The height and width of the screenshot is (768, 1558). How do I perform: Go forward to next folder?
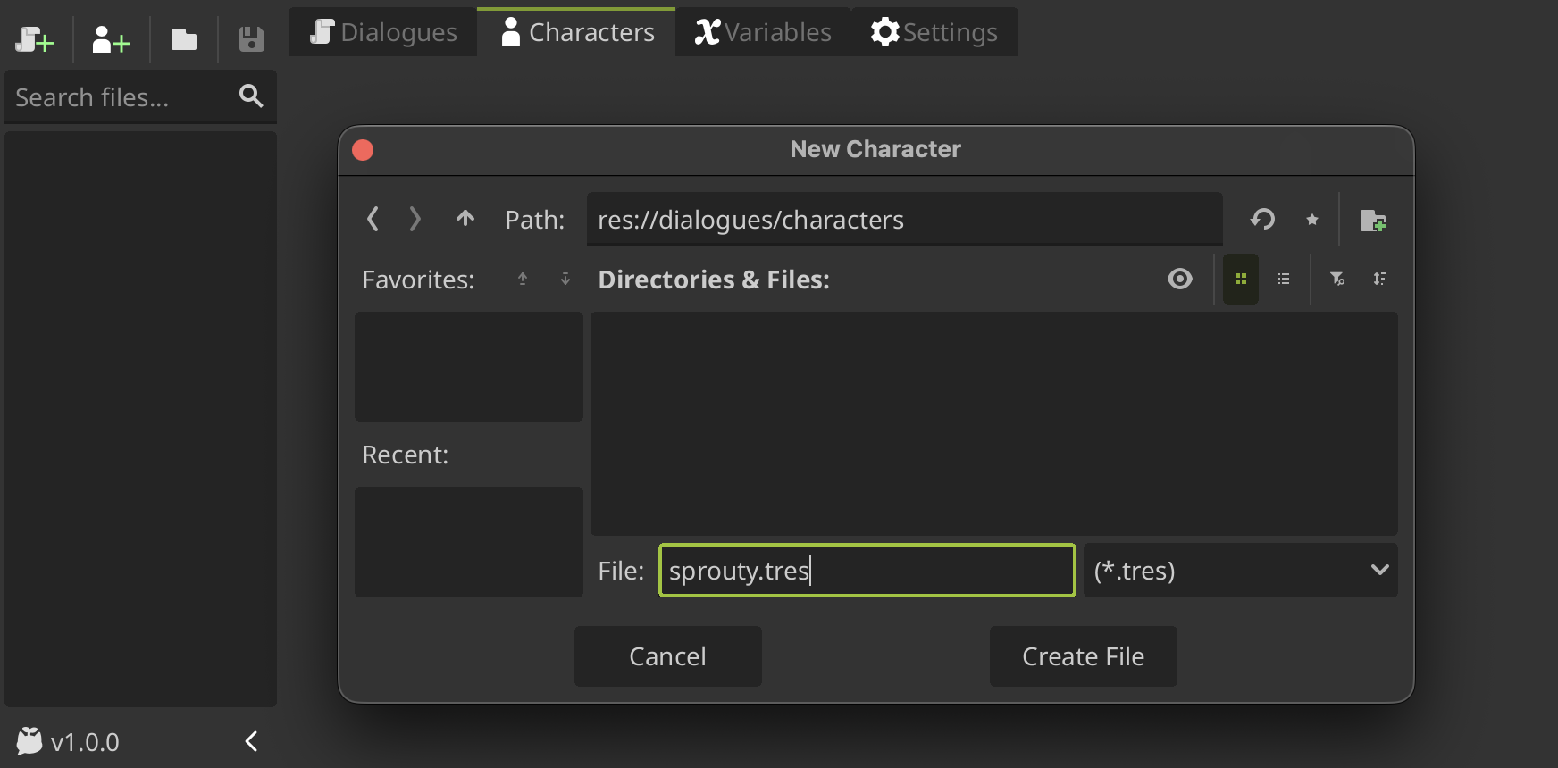(415, 219)
